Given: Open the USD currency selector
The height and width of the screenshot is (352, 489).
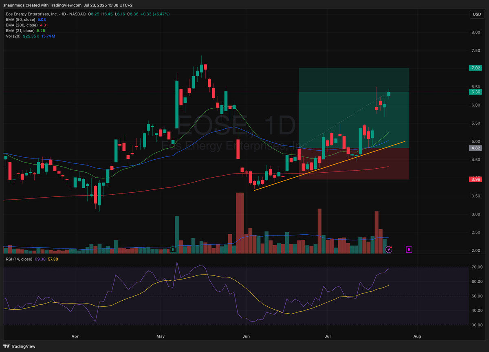Looking at the screenshot, I should point(476,14).
